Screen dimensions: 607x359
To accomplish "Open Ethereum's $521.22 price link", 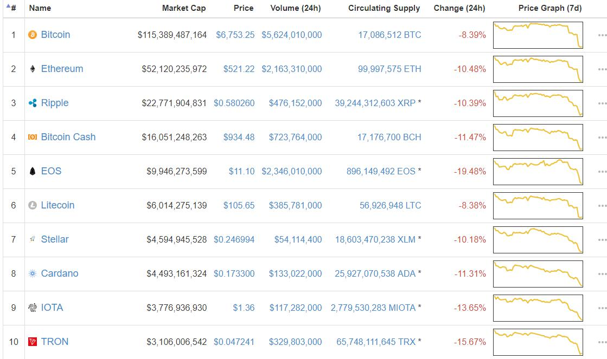I will click(239, 69).
